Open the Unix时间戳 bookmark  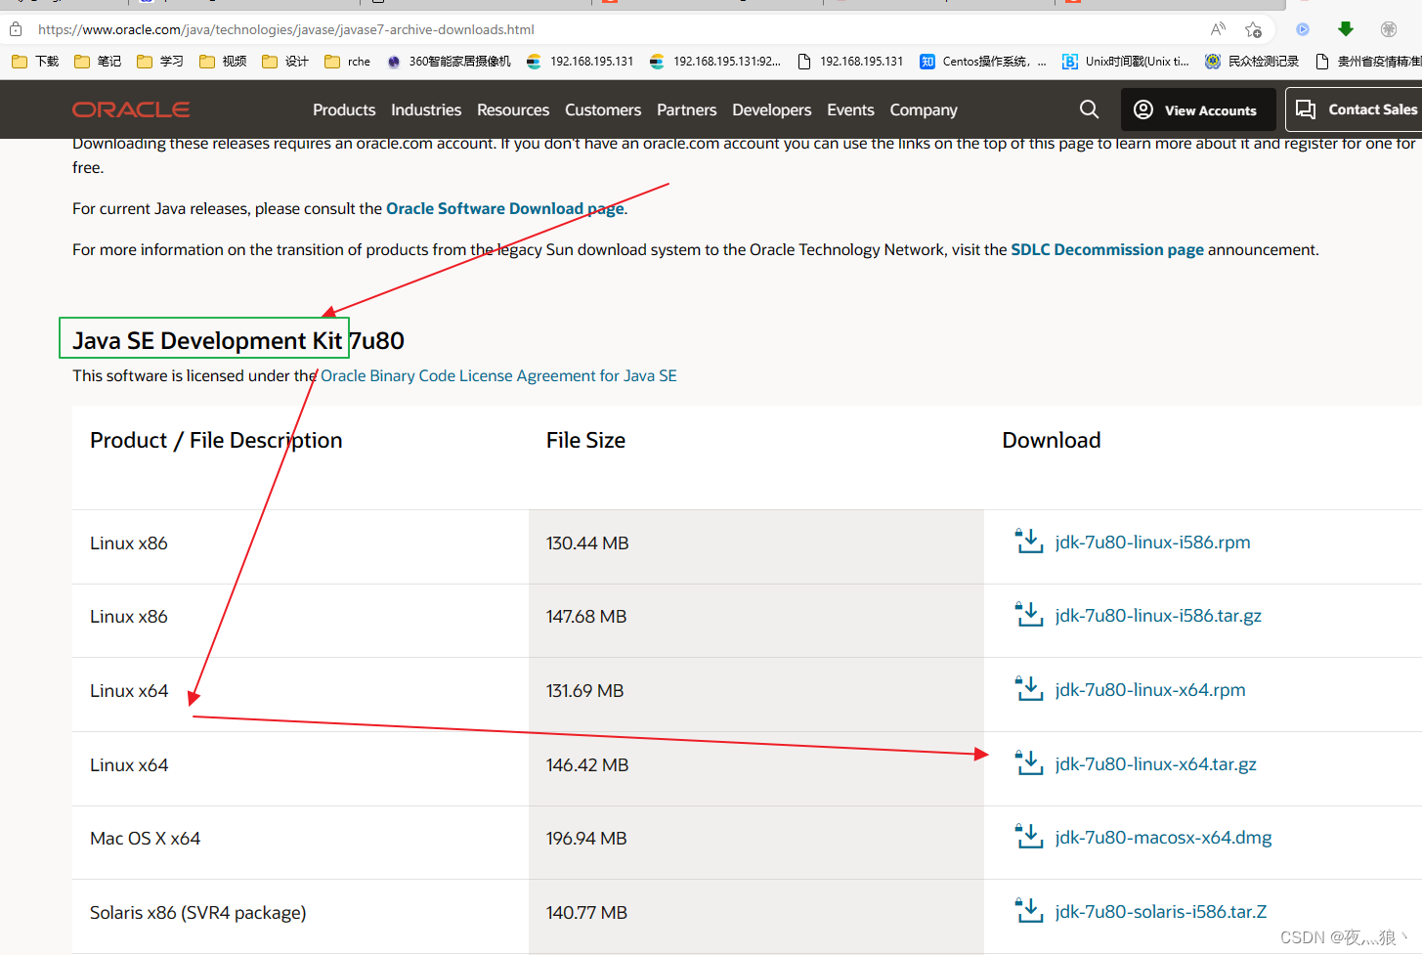click(x=1126, y=62)
